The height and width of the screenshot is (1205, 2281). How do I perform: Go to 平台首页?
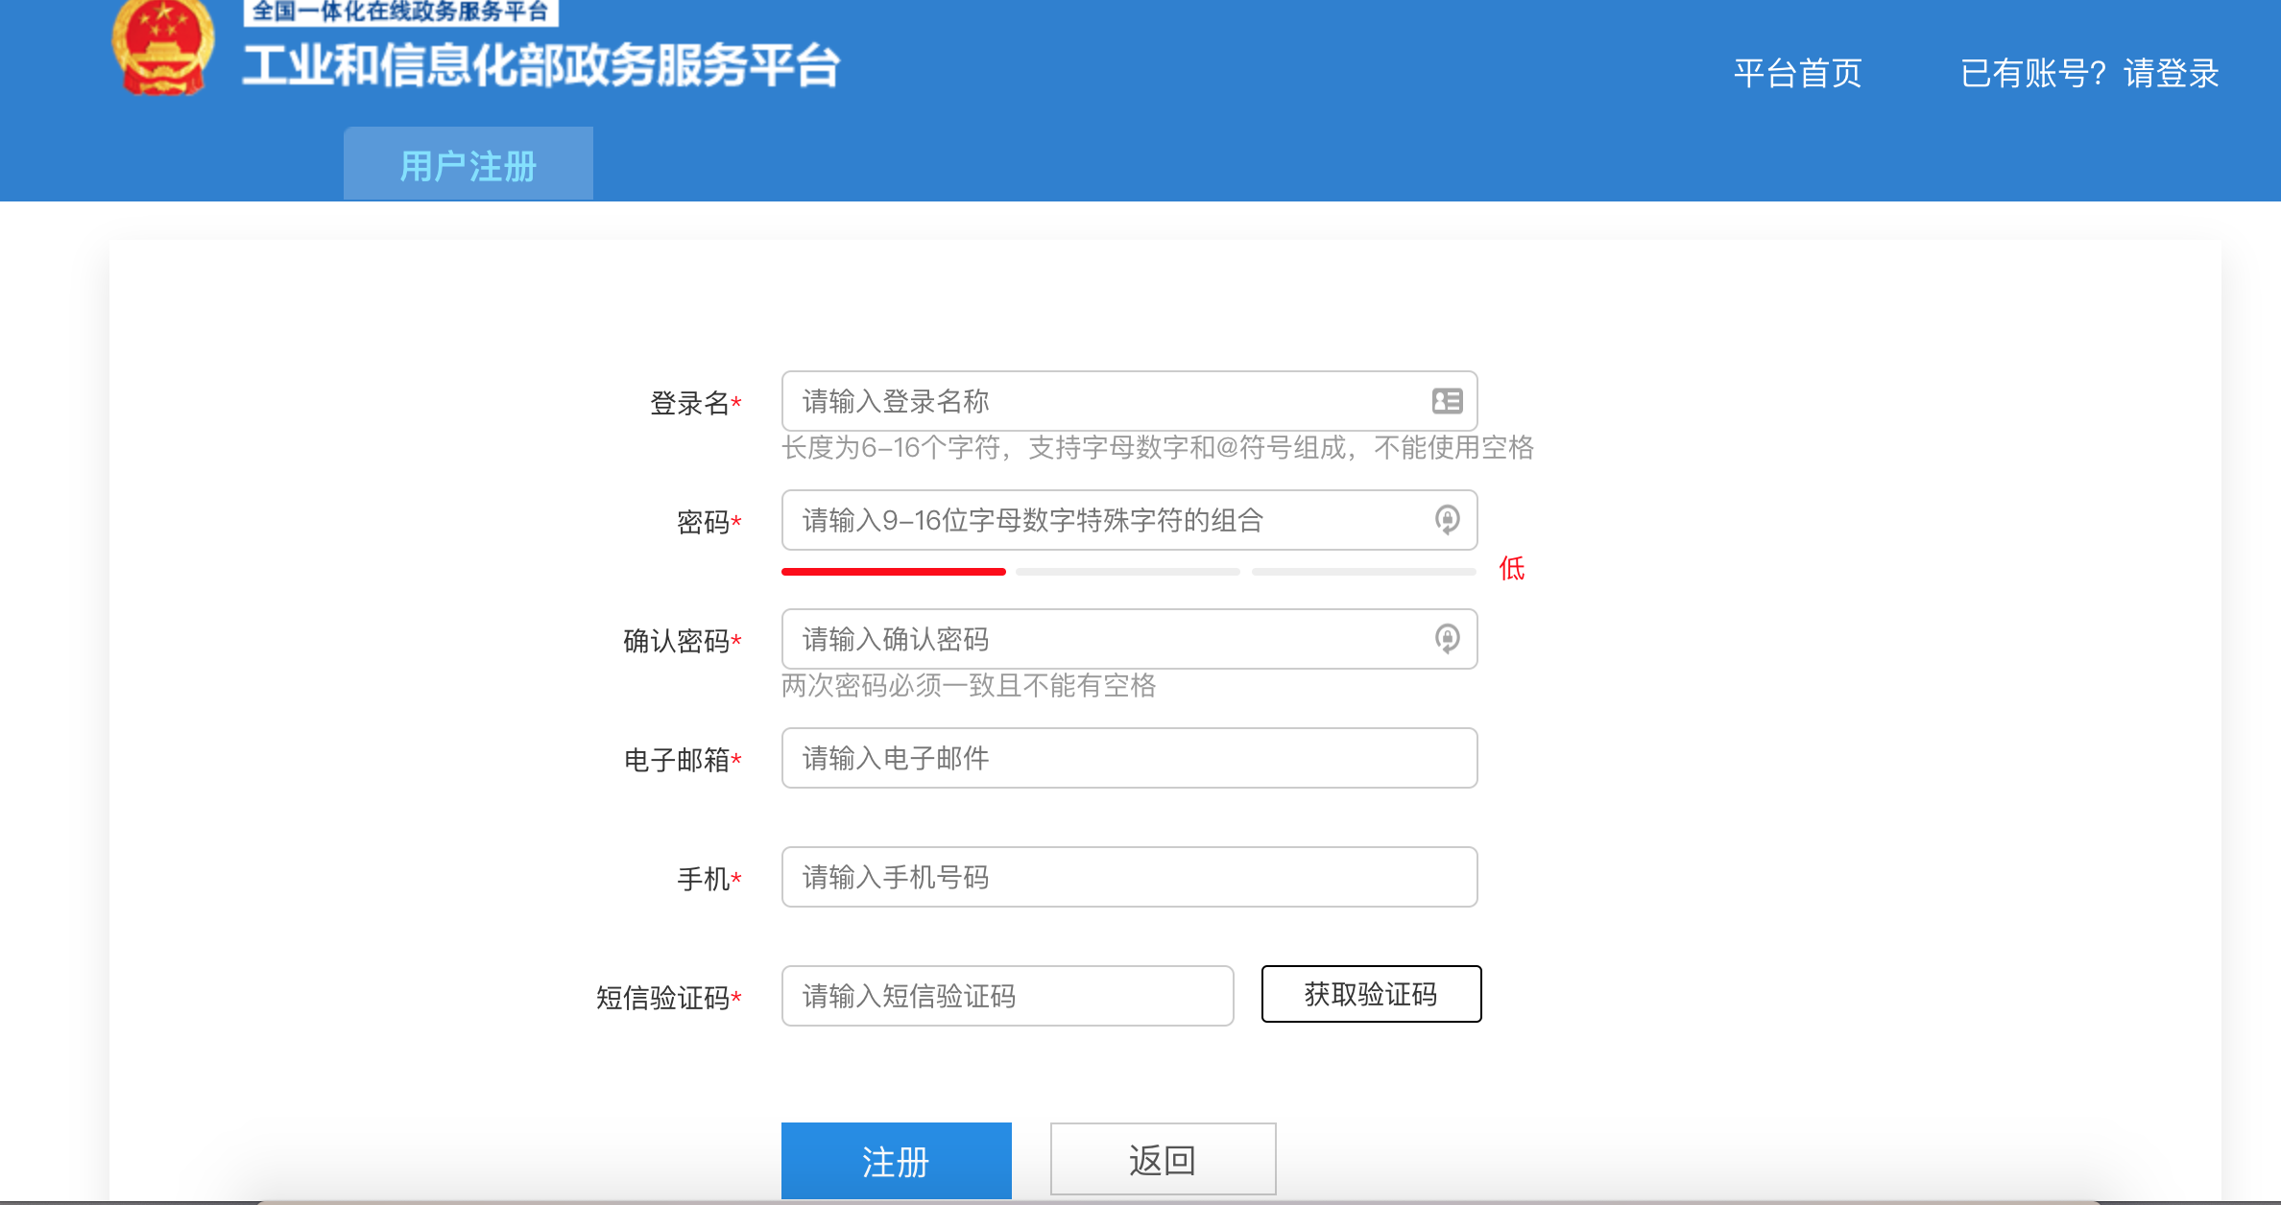point(1797,73)
